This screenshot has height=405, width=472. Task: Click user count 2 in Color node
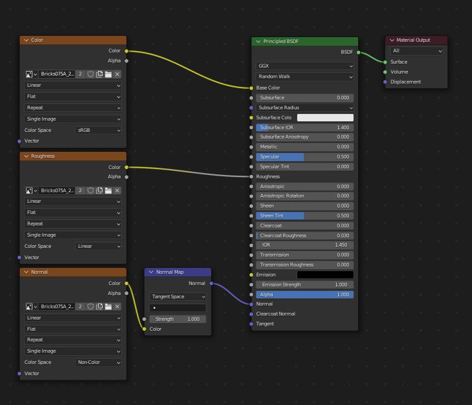pyautogui.click(x=80, y=74)
